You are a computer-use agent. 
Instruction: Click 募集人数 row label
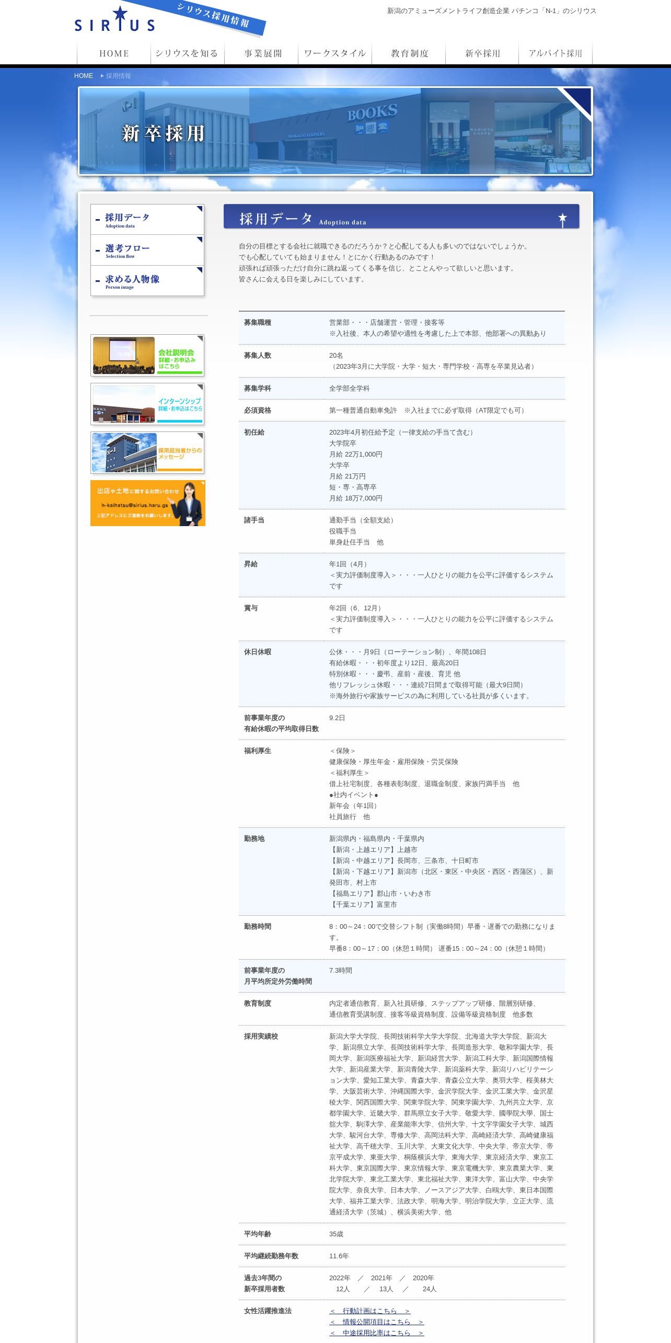click(258, 356)
